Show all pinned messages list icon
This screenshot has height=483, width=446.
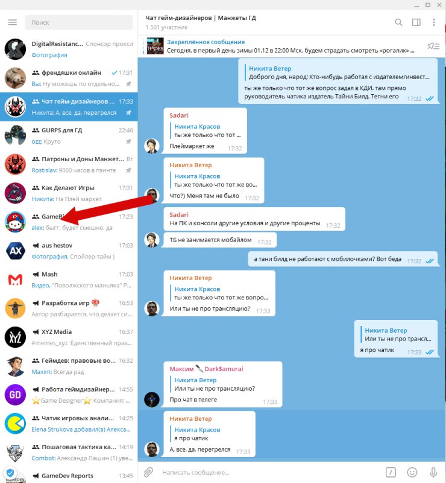(x=433, y=46)
